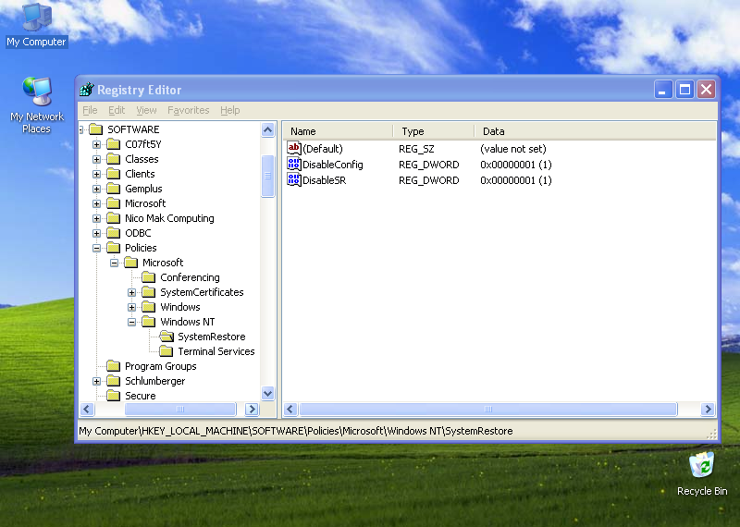Click the Nico Mak Computing folder icon
The height and width of the screenshot is (527, 740).
pos(113,218)
